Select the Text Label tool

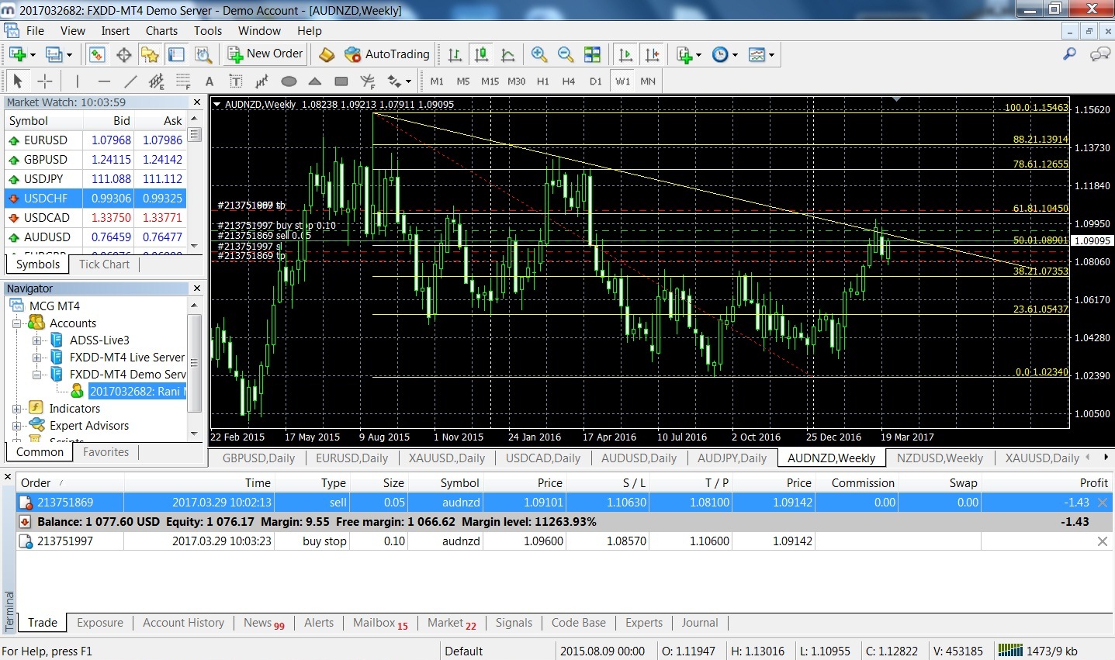(x=236, y=81)
